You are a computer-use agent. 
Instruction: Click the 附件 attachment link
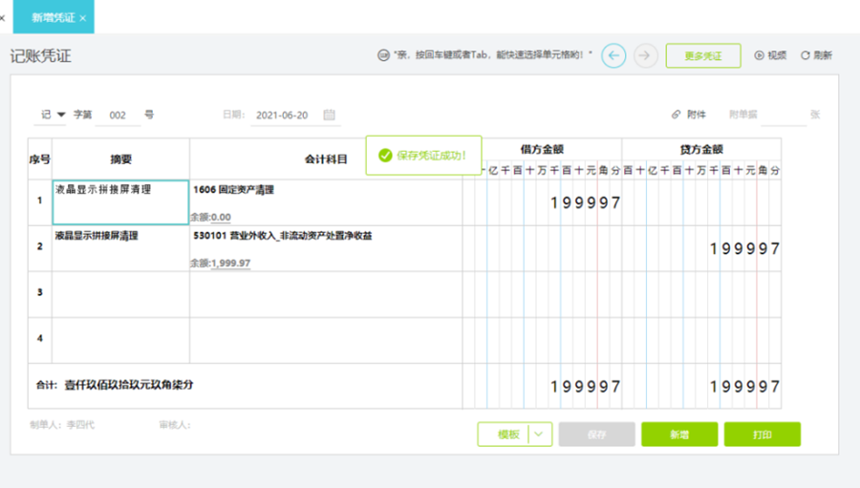[x=689, y=114]
